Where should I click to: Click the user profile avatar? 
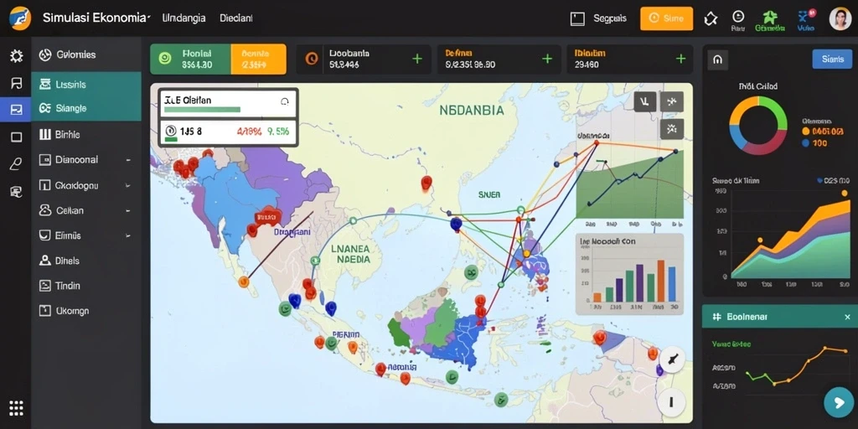click(x=840, y=19)
